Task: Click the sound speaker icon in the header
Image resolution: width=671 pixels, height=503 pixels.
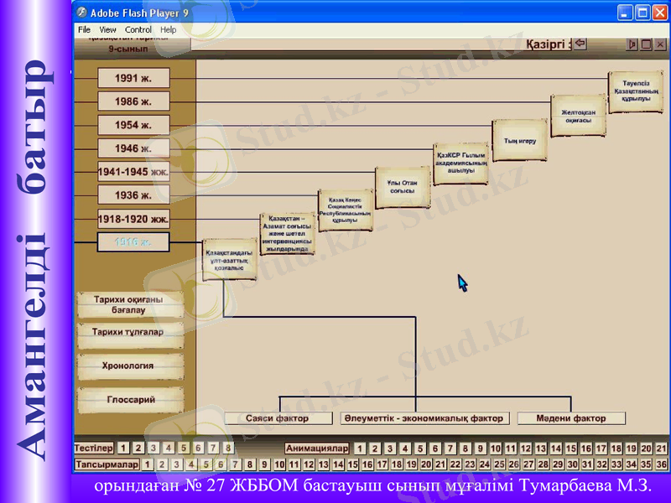Action: [x=633, y=44]
